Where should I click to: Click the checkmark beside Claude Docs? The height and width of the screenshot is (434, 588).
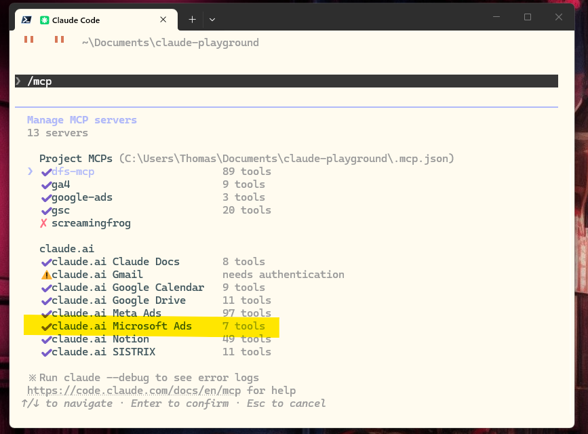(x=46, y=262)
